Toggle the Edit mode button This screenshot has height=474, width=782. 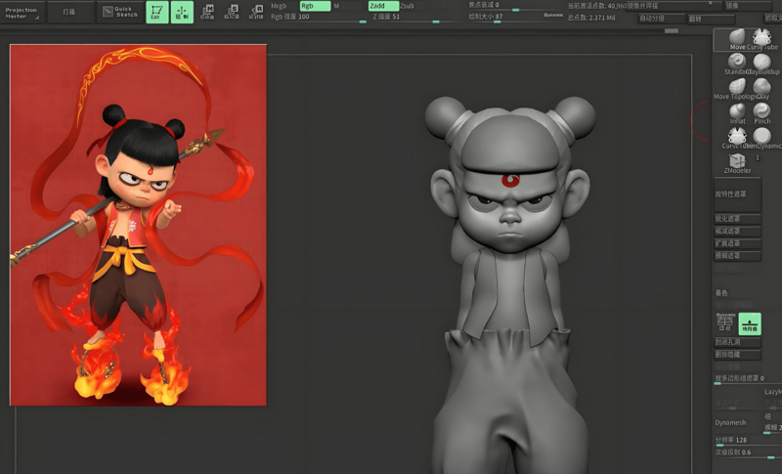pyautogui.click(x=156, y=12)
